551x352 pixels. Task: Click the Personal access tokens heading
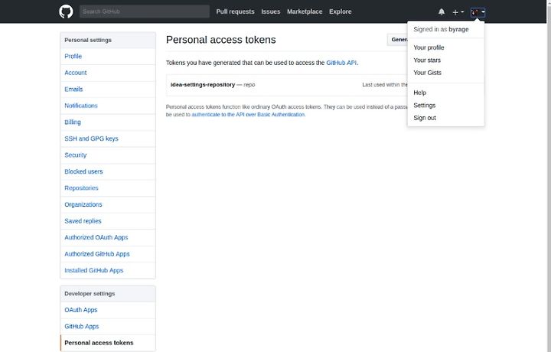(220, 40)
